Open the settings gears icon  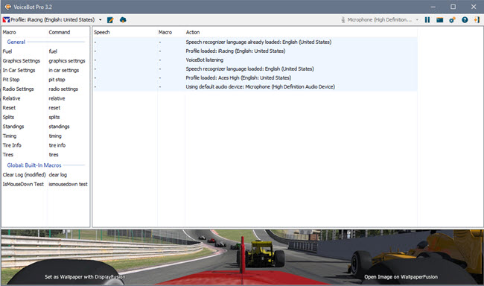click(452, 20)
